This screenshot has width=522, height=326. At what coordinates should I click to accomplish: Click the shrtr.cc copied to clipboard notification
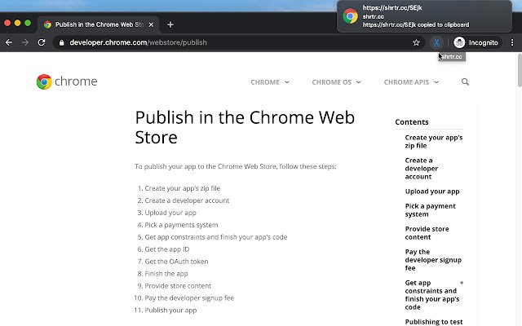[424, 16]
